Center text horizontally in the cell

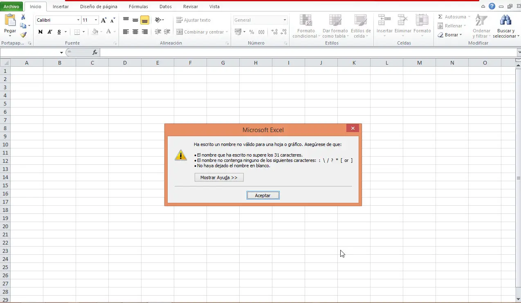click(x=135, y=31)
